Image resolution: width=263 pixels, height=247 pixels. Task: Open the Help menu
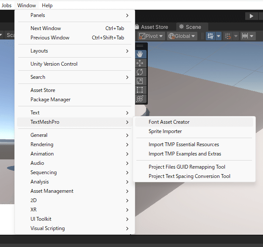(x=47, y=6)
